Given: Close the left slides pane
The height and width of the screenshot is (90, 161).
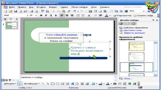Looking at the screenshot, I should 17,19.
